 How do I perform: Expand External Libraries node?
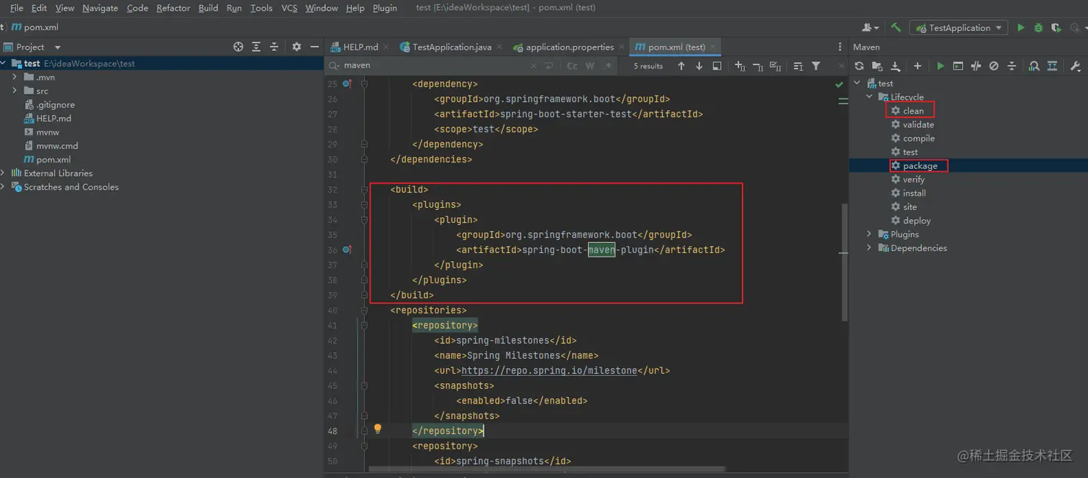click(x=4, y=173)
